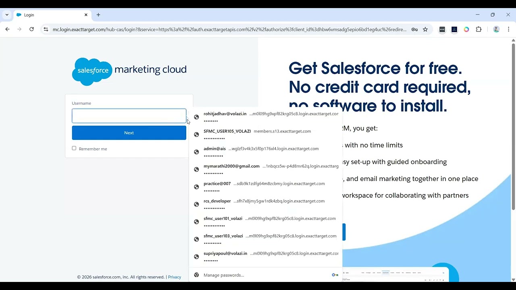Click the address bar URL
This screenshot has height=290, width=516.
point(229,29)
